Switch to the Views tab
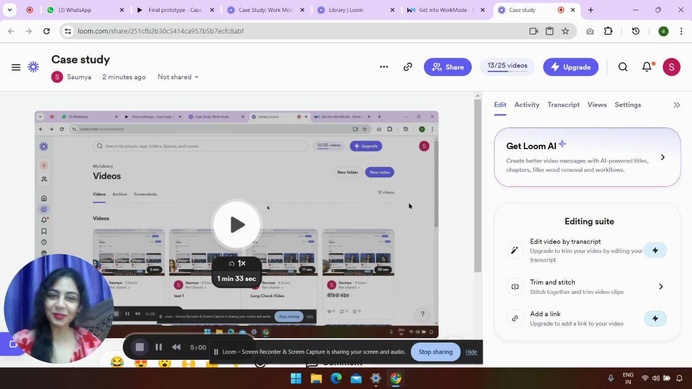This screenshot has height=389, width=692. pyautogui.click(x=597, y=105)
